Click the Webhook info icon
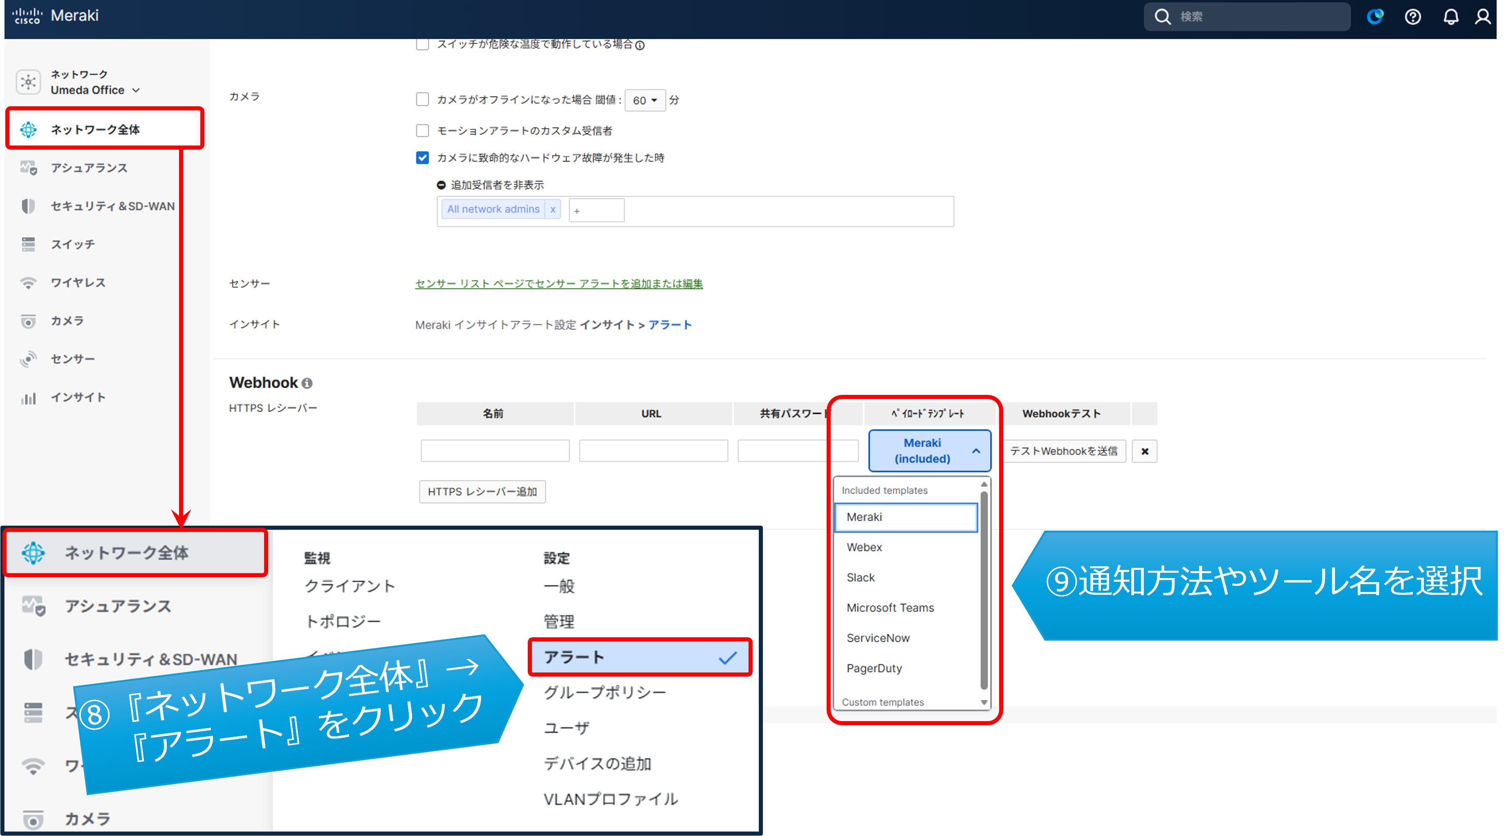 tap(307, 383)
